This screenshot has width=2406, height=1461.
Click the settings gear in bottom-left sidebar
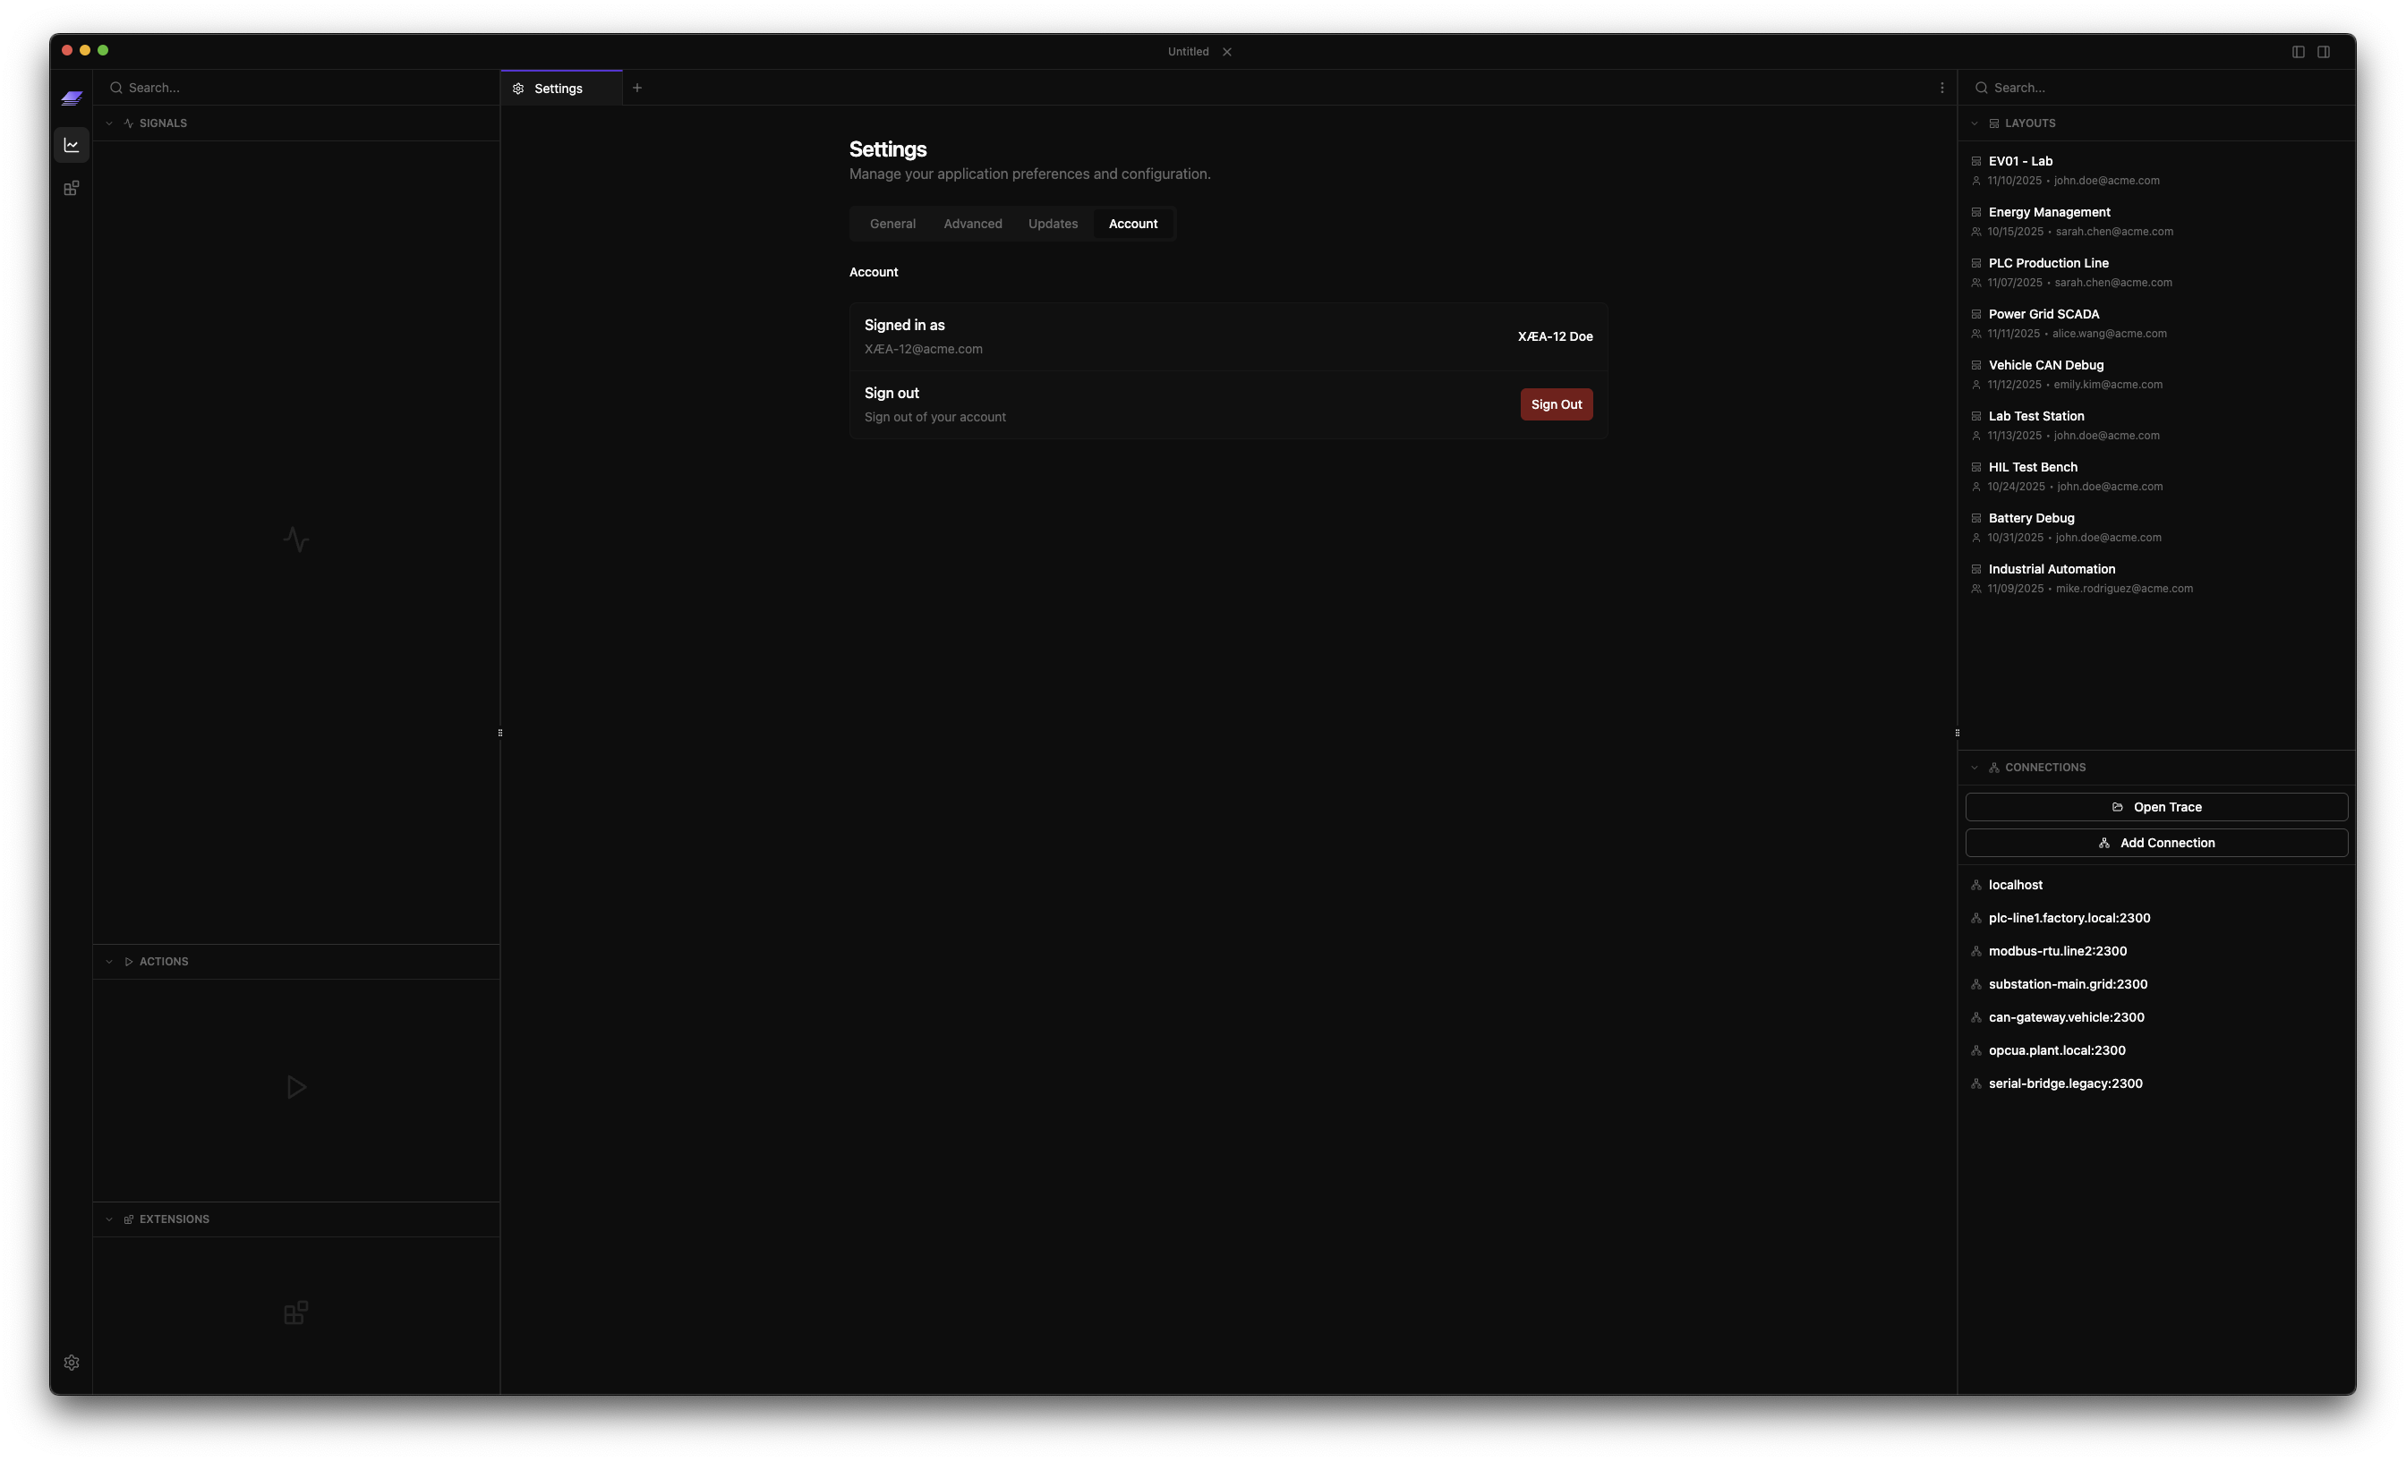(x=72, y=1363)
